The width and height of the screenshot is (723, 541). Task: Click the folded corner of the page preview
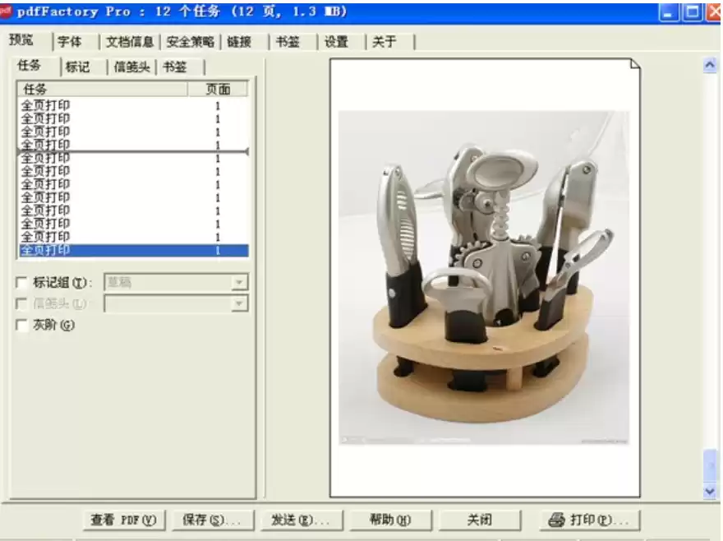pyautogui.click(x=634, y=65)
